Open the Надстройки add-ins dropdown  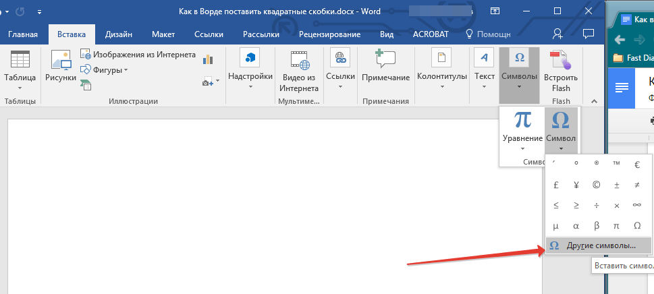tap(250, 71)
